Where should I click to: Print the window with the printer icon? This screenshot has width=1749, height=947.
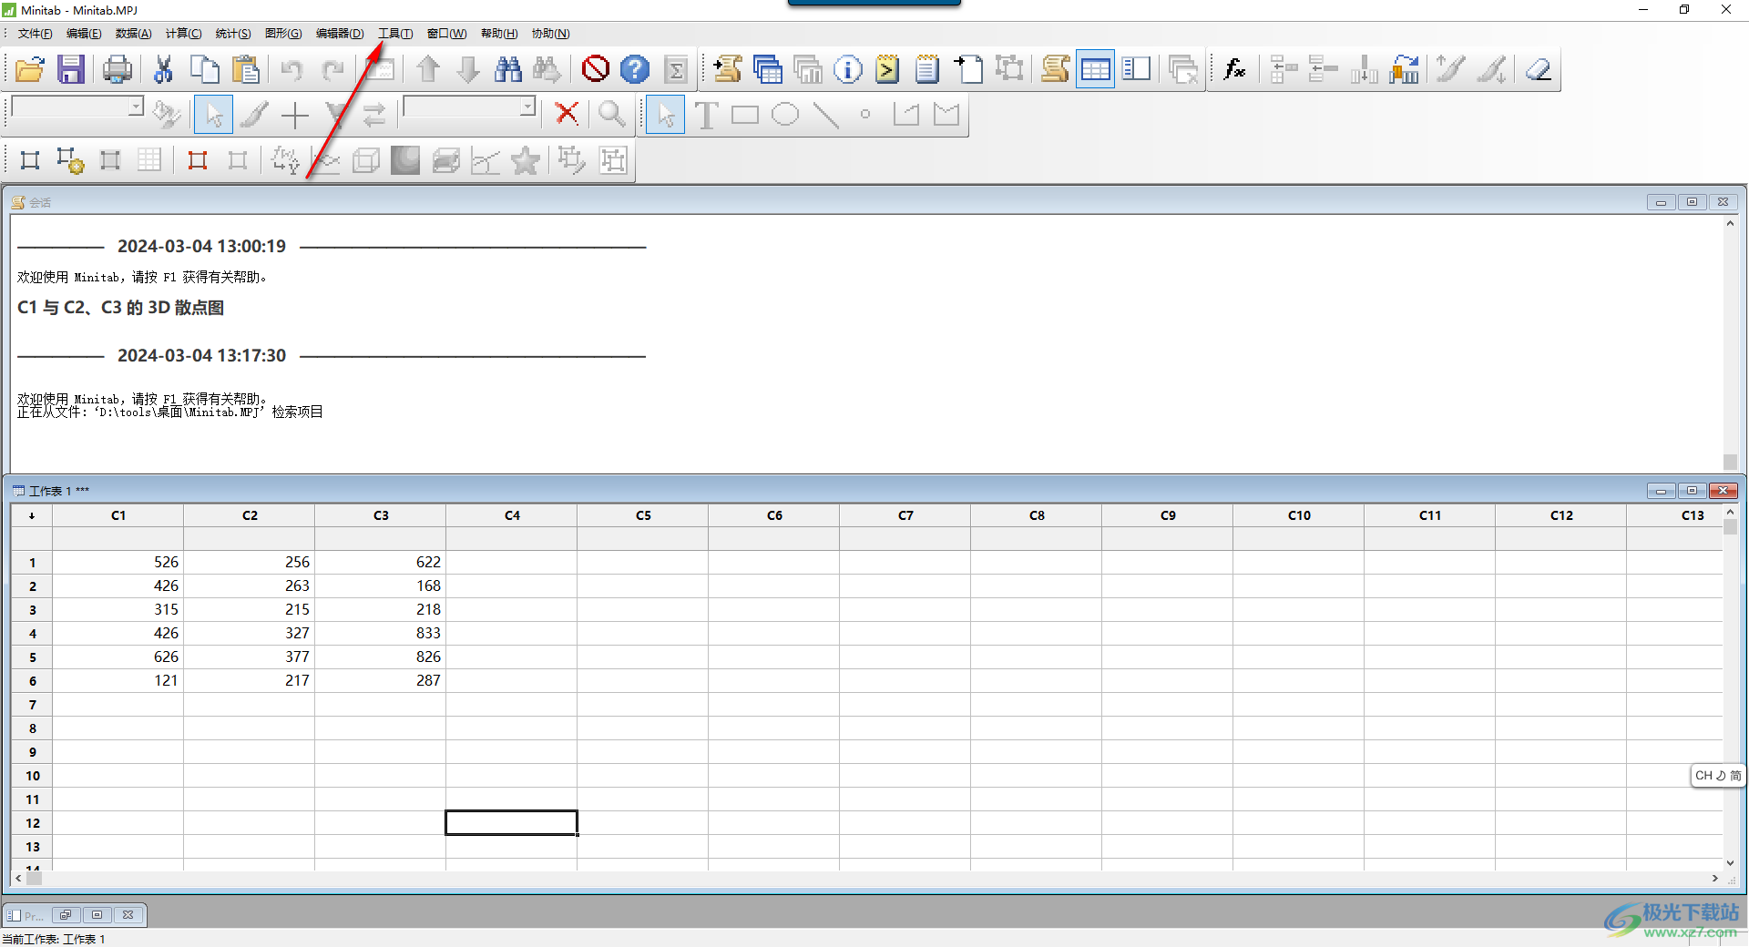118,69
